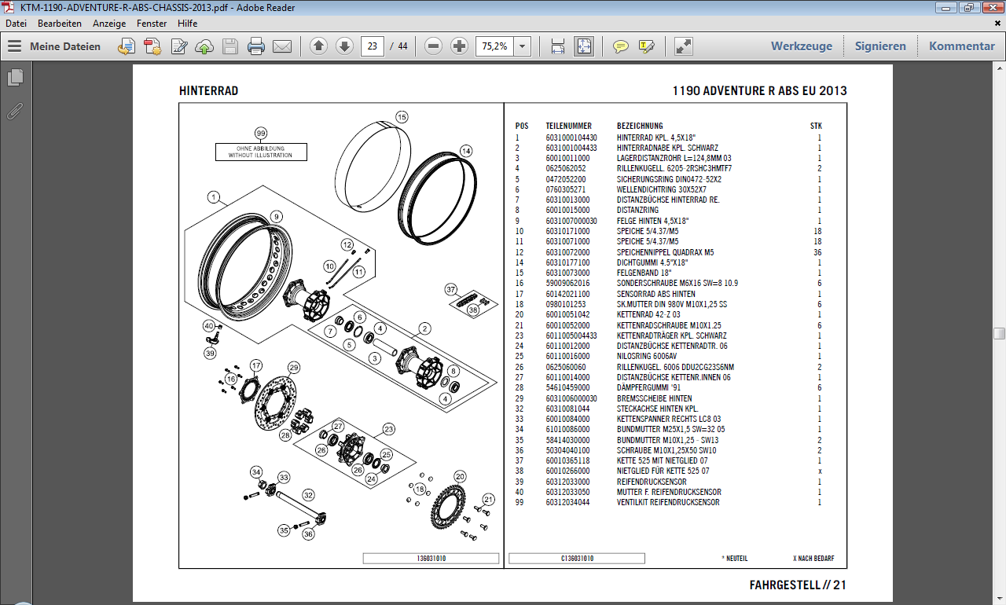1006x605 pixels.
Task: Open the attachments paperclip panel
Action: coord(15,111)
